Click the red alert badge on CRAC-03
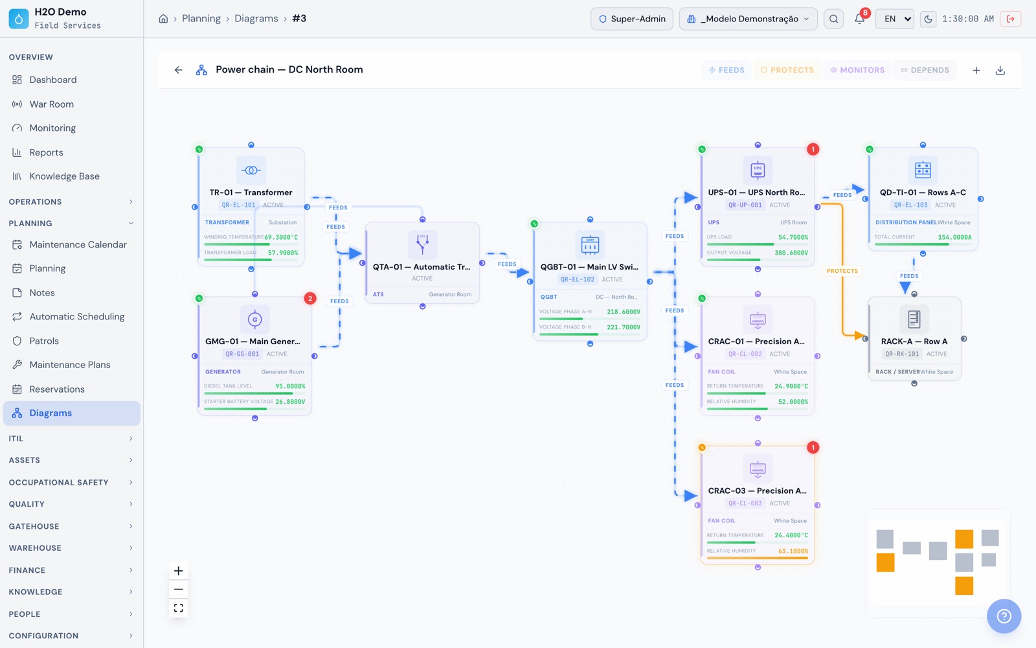This screenshot has height=648, width=1036. click(813, 448)
